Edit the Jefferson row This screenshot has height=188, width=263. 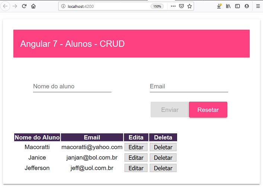tap(136, 168)
